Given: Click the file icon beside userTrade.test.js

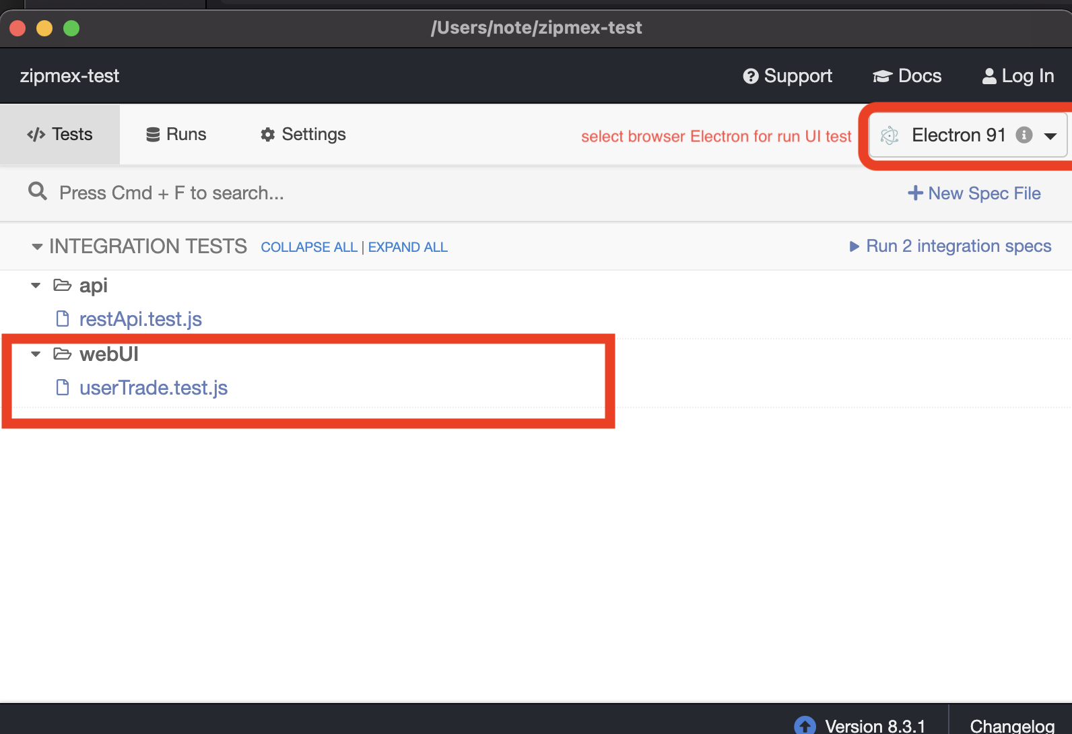Looking at the screenshot, I should coord(63,387).
